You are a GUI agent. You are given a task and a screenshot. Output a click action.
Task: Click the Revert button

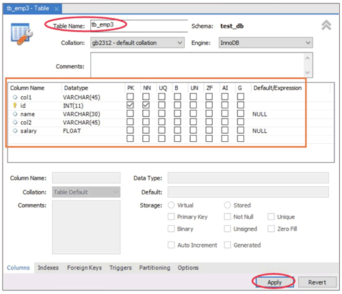(317, 282)
